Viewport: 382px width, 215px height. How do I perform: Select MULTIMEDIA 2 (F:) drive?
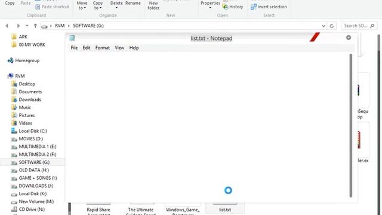(x=37, y=155)
